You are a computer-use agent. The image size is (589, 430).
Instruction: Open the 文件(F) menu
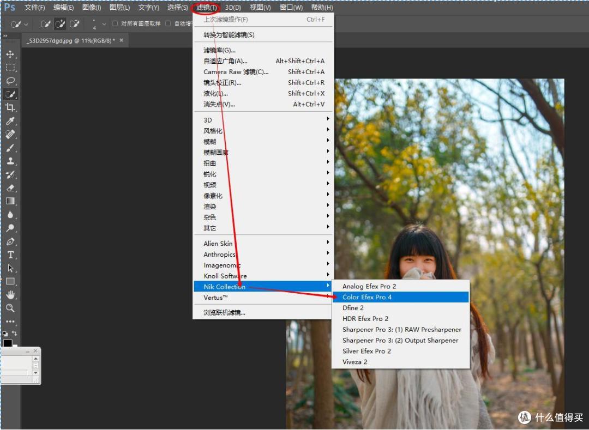pyautogui.click(x=34, y=8)
